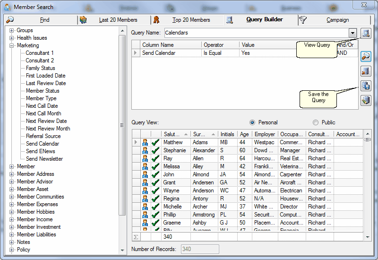Select Next Review Month tree item
The width and height of the screenshot is (378, 260).
click(48, 129)
